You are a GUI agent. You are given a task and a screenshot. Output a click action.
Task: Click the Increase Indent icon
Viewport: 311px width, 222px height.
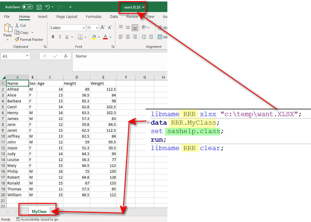[150, 37]
